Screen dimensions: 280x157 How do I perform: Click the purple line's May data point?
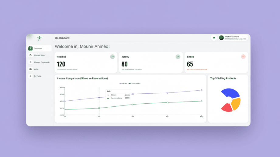[x=202, y=90]
